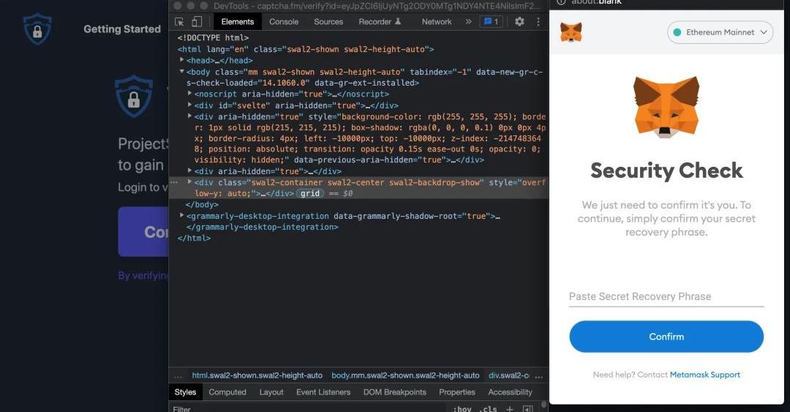Show more DevTools tabs chevron
Screen dimensions: 790x412
coord(468,22)
